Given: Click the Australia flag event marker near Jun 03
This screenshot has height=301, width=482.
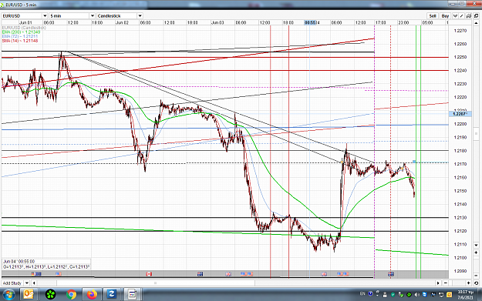Looking at the screenshot, I should pyautogui.click(x=200, y=274).
